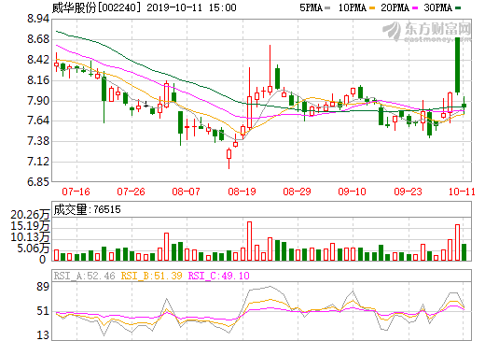Click the 5PMA gray legend swatch
485x341 pixels.
(x=327, y=8)
